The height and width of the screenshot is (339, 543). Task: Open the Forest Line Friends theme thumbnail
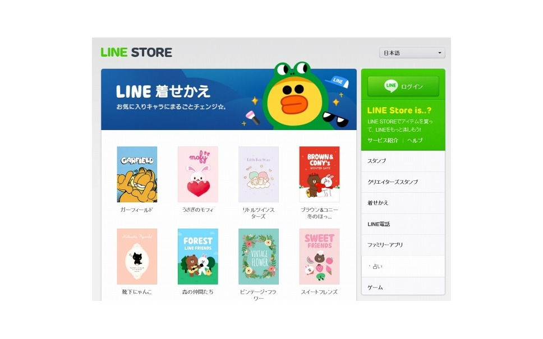click(x=198, y=256)
